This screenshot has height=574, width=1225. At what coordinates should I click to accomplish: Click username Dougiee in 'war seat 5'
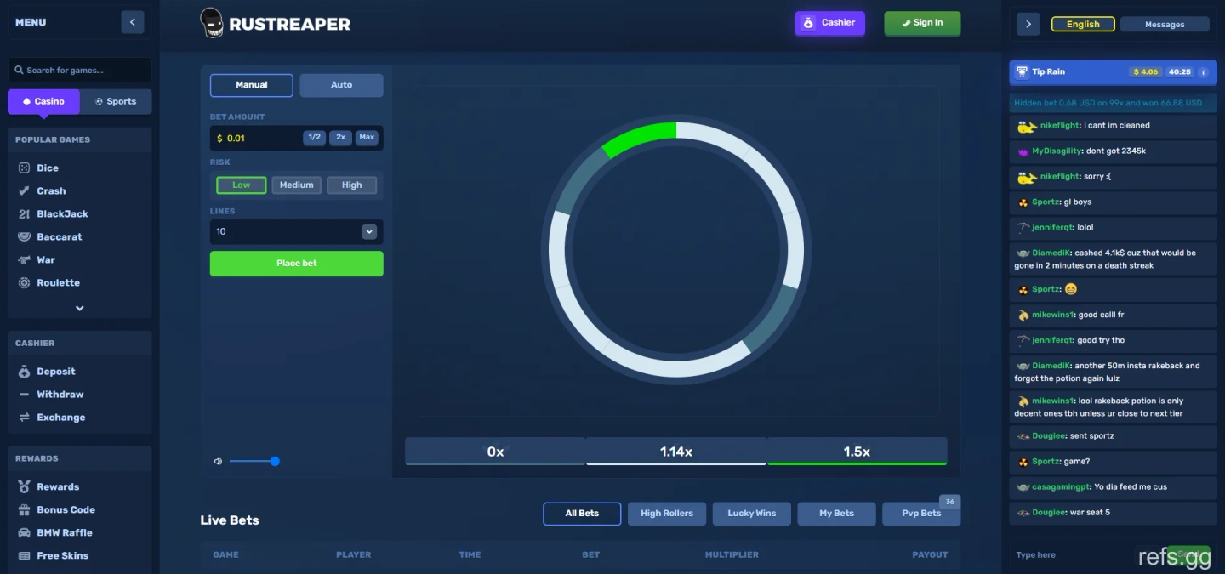tap(1047, 513)
